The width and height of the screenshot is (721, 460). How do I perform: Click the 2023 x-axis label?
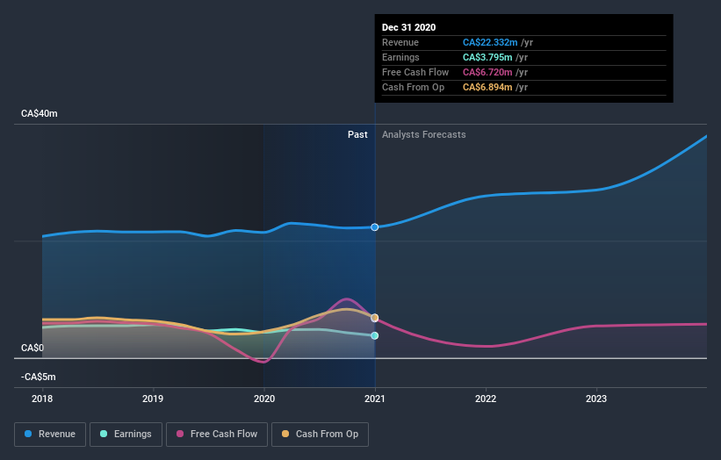tap(596, 399)
